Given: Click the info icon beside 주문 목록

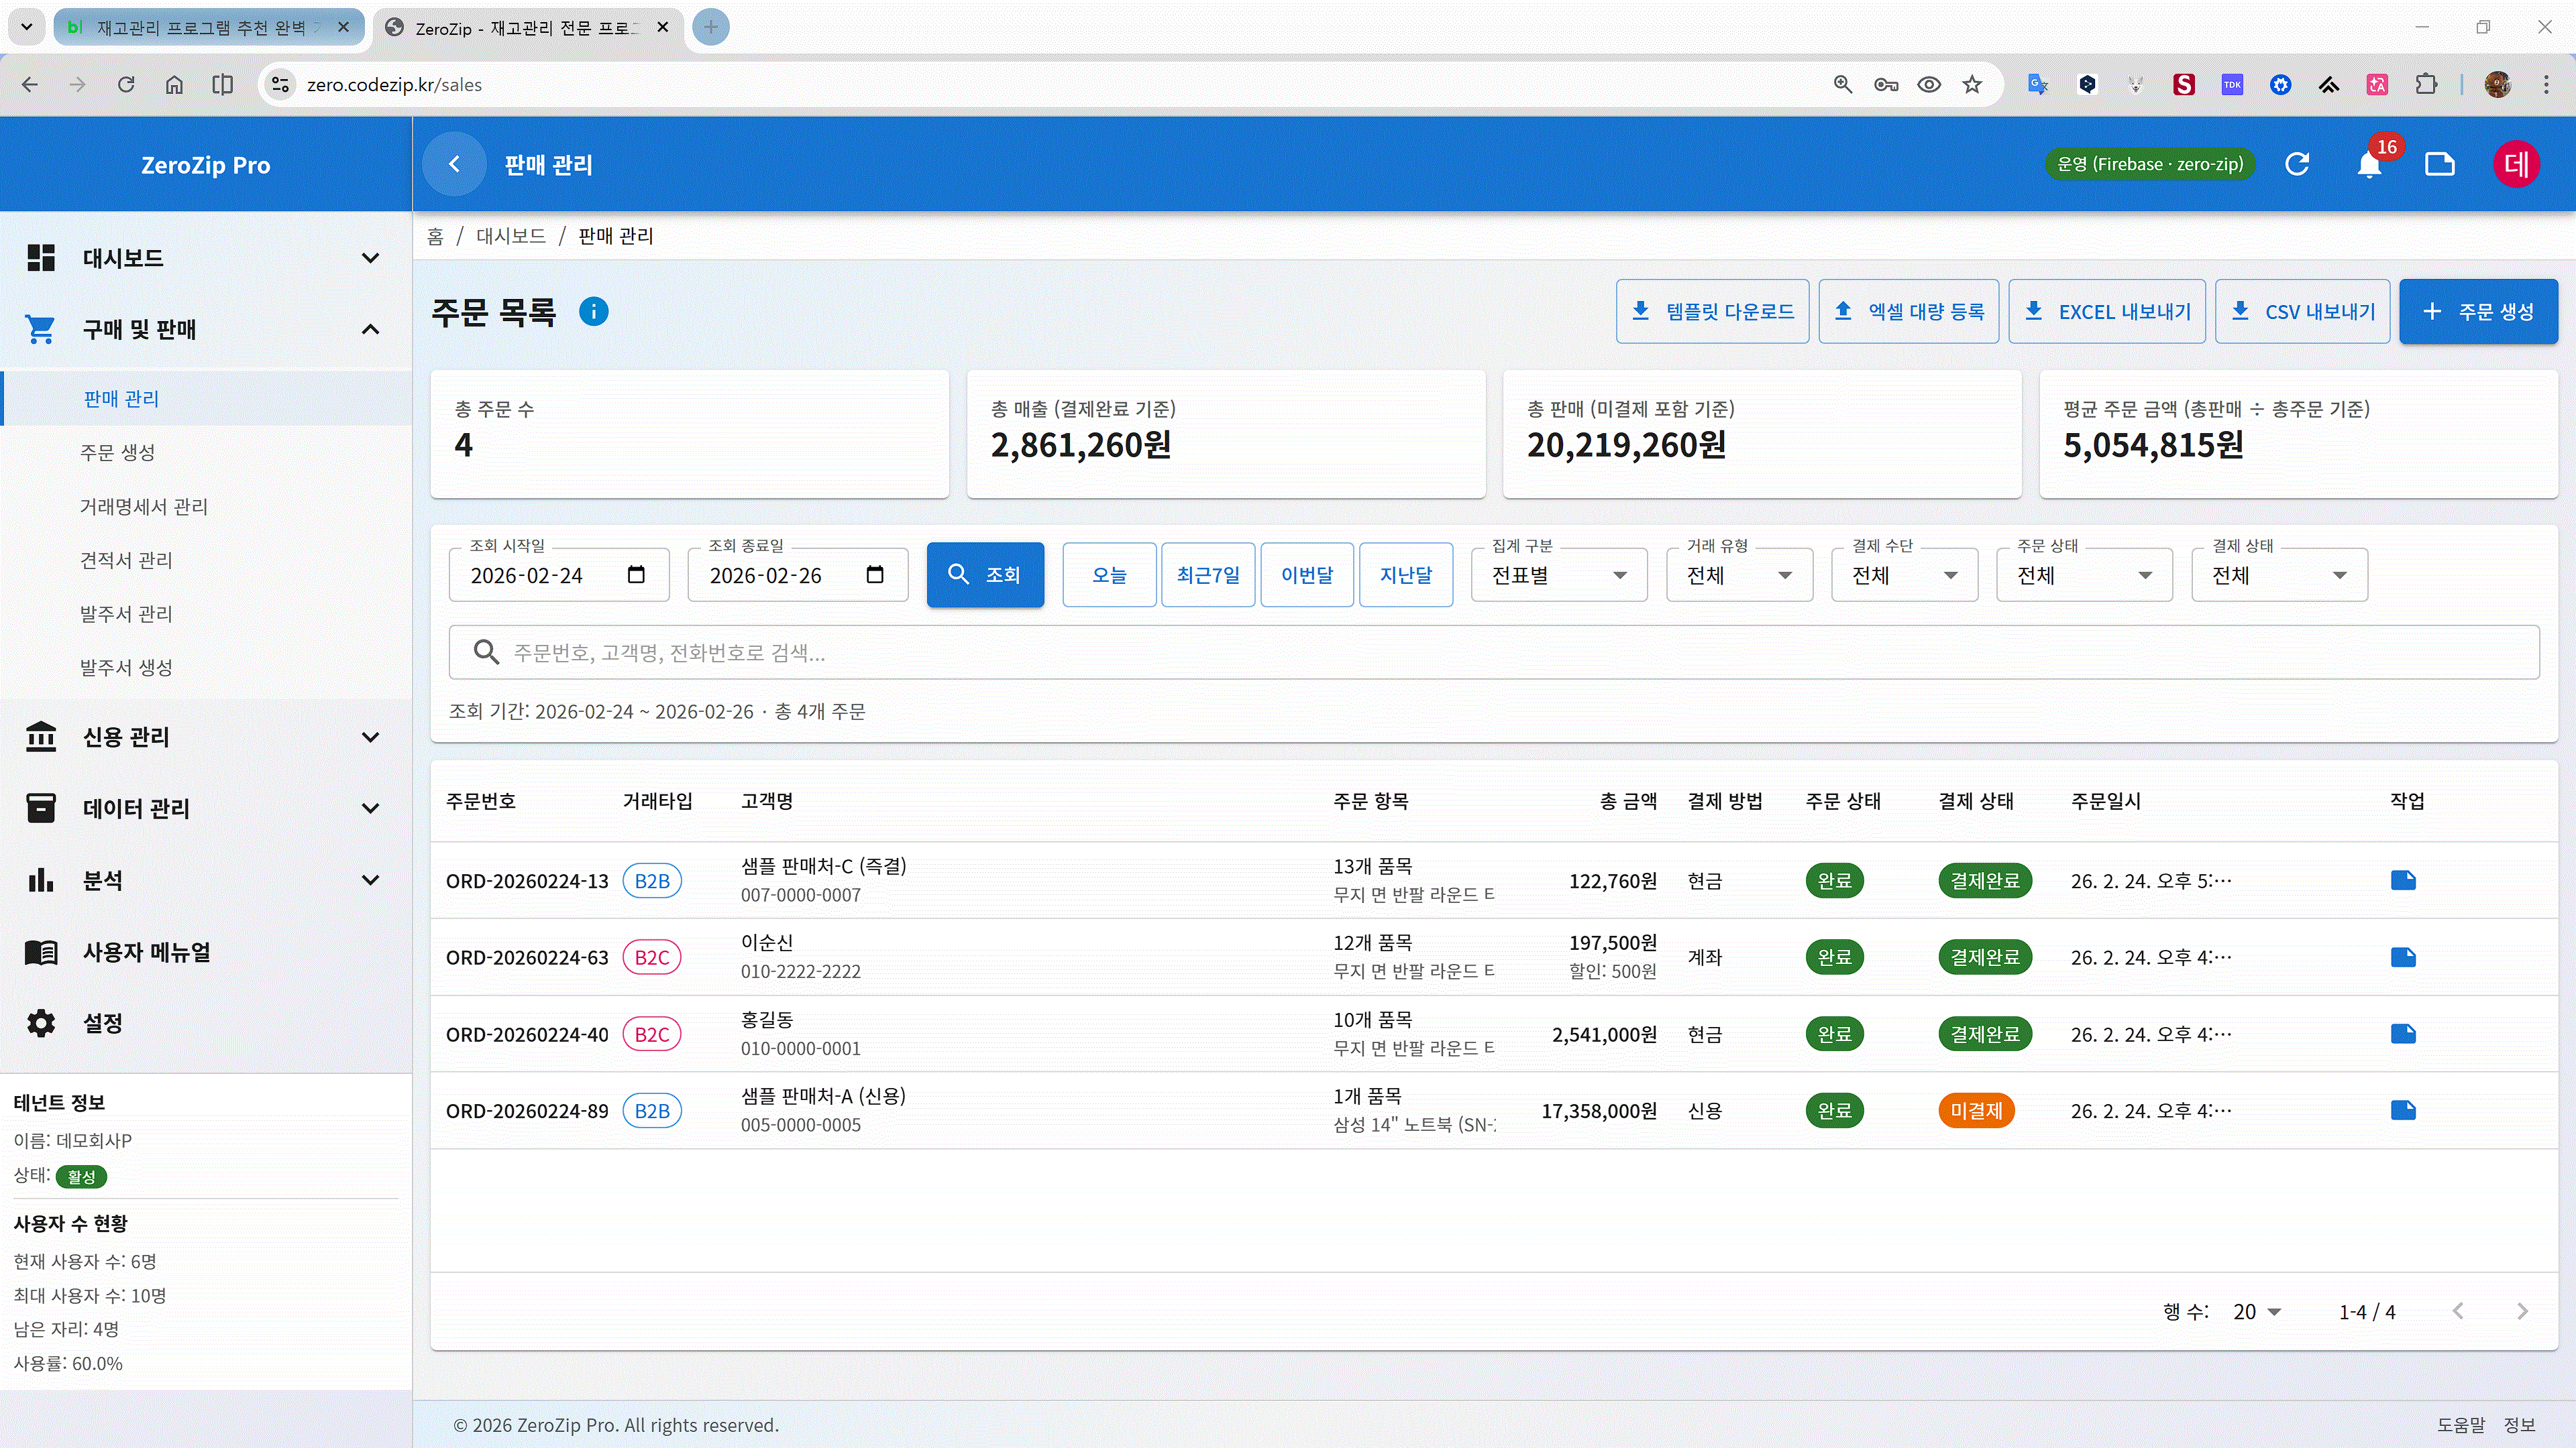Looking at the screenshot, I should point(593,312).
